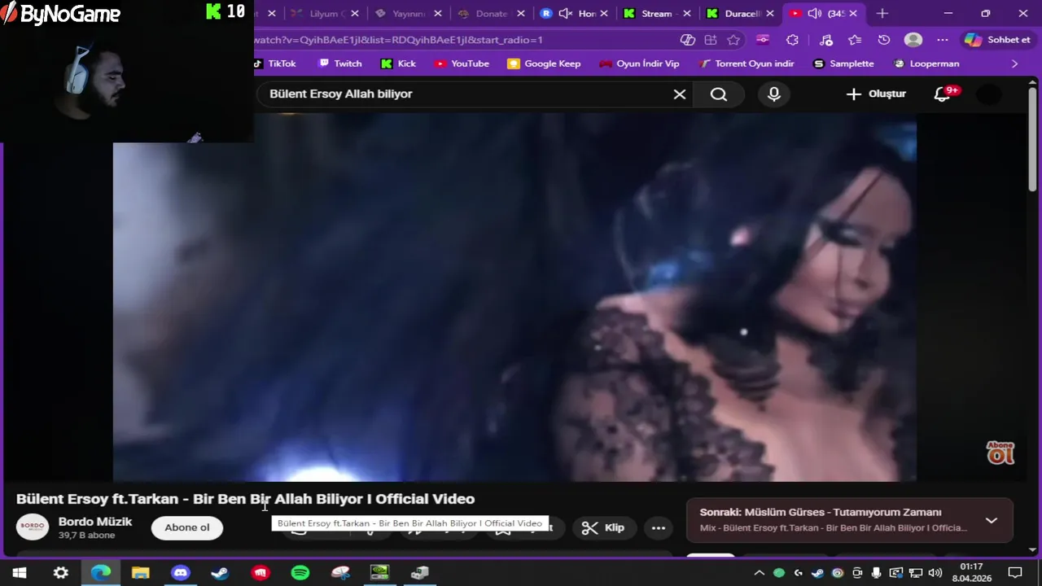Click the Abone Ol watermark on the video

1000,453
